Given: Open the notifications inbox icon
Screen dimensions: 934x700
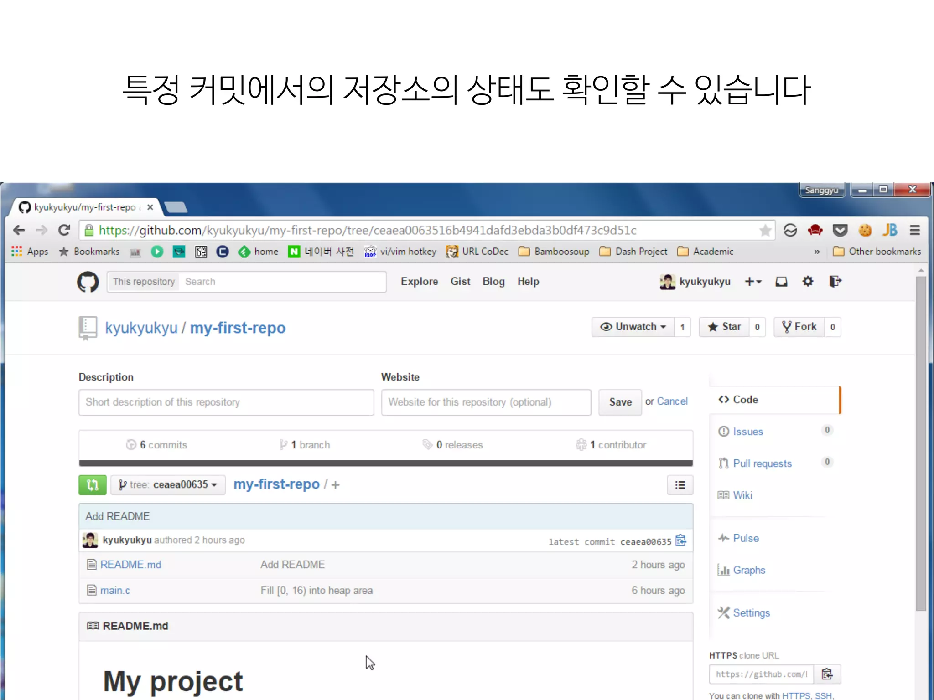Looking at the screenshot, I should tap(781, 282).
